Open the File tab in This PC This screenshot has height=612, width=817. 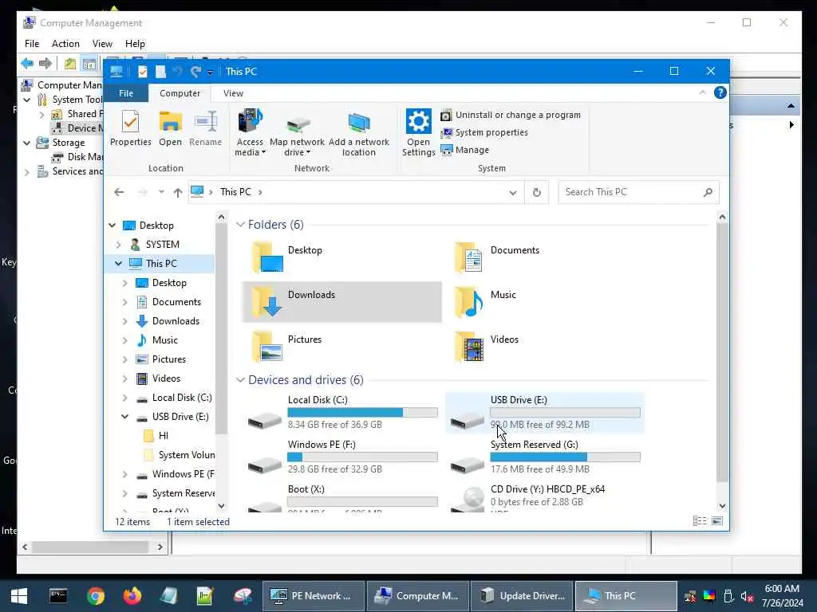click(x=126, y=93)
